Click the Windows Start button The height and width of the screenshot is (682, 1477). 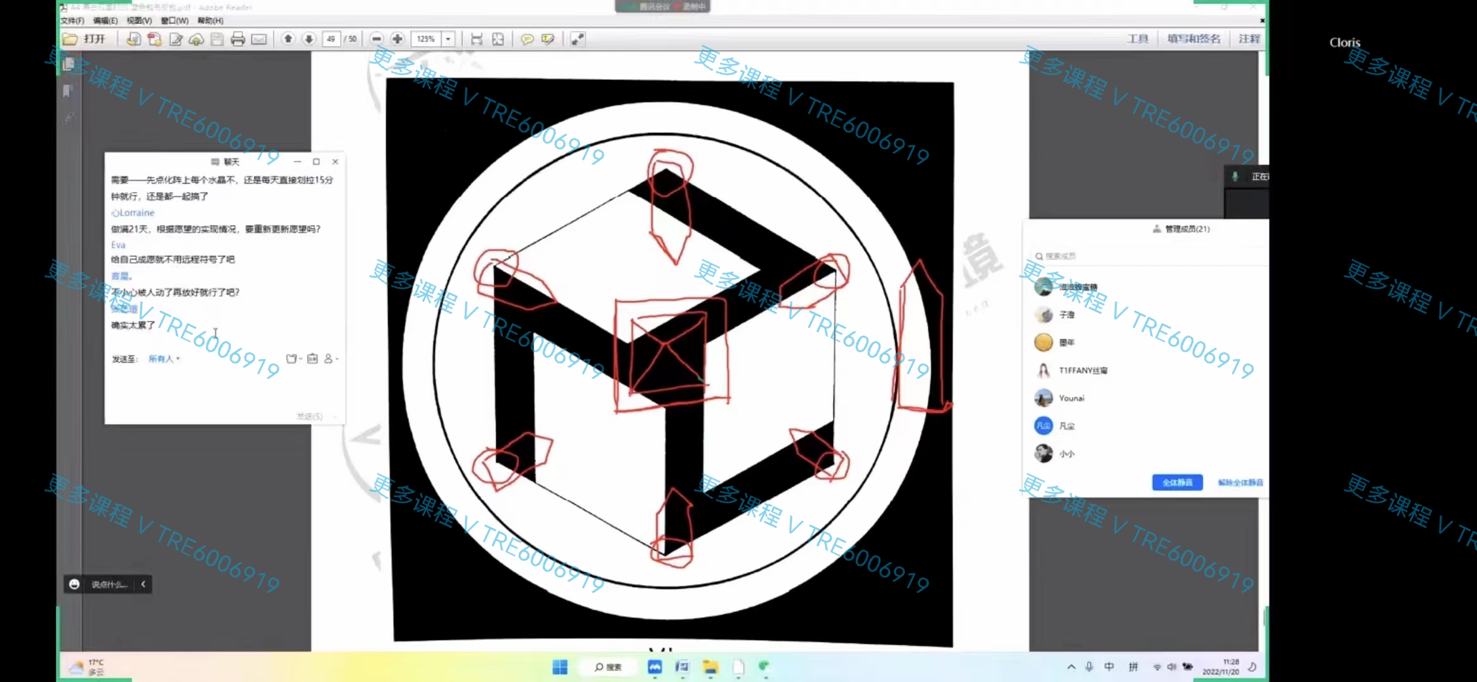click(560, 667)
